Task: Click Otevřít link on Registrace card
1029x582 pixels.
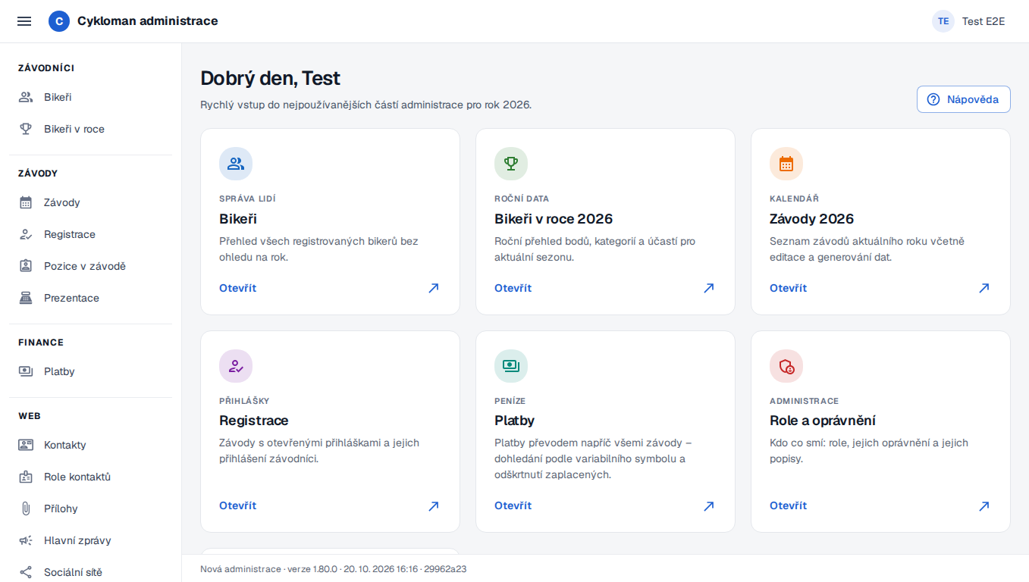Action: coord(237,505)
